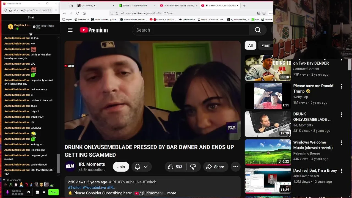Bookmark the Kick popout page star
This screenshot has width=352, height=198.
50,10
